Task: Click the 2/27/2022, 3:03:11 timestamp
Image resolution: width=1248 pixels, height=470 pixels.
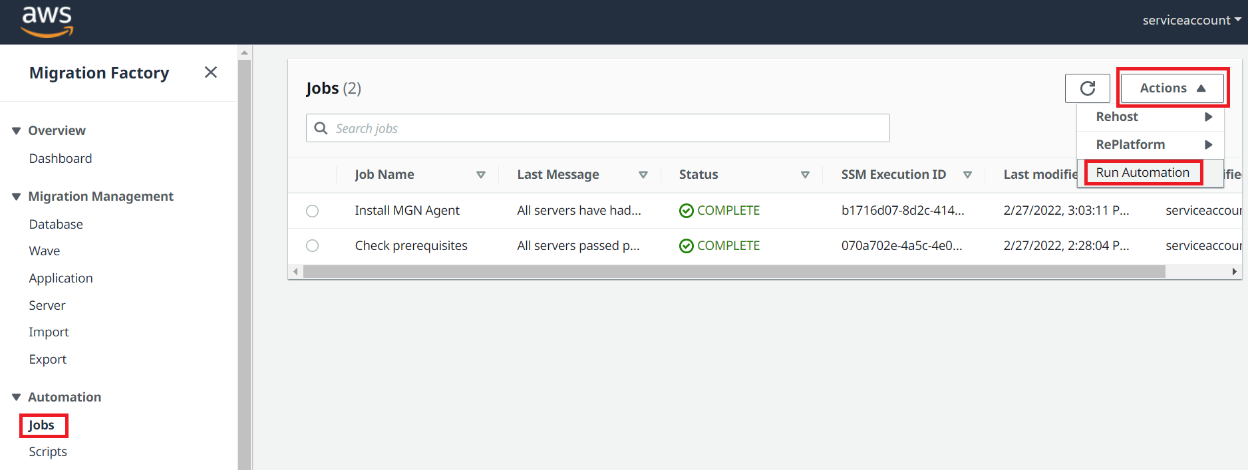Action: (1066, 211)
